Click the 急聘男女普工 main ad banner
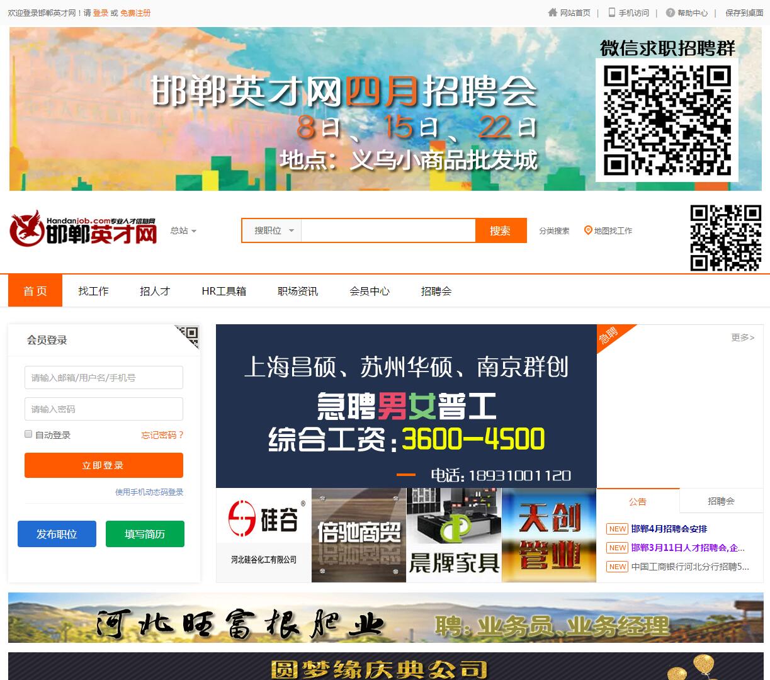Image resolution: width=770 pixels, height=680 pixels. click(406, 406)
